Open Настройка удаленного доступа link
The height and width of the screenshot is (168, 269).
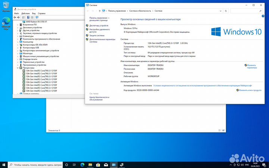click(99, 31)
